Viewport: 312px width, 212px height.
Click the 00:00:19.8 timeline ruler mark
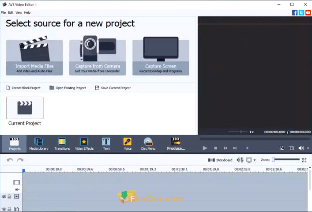(54, 169)
